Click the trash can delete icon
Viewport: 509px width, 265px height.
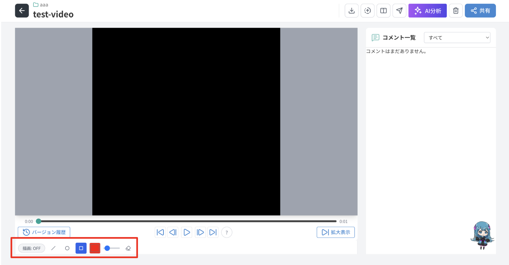pyautogui.click(x=456, y=11)
